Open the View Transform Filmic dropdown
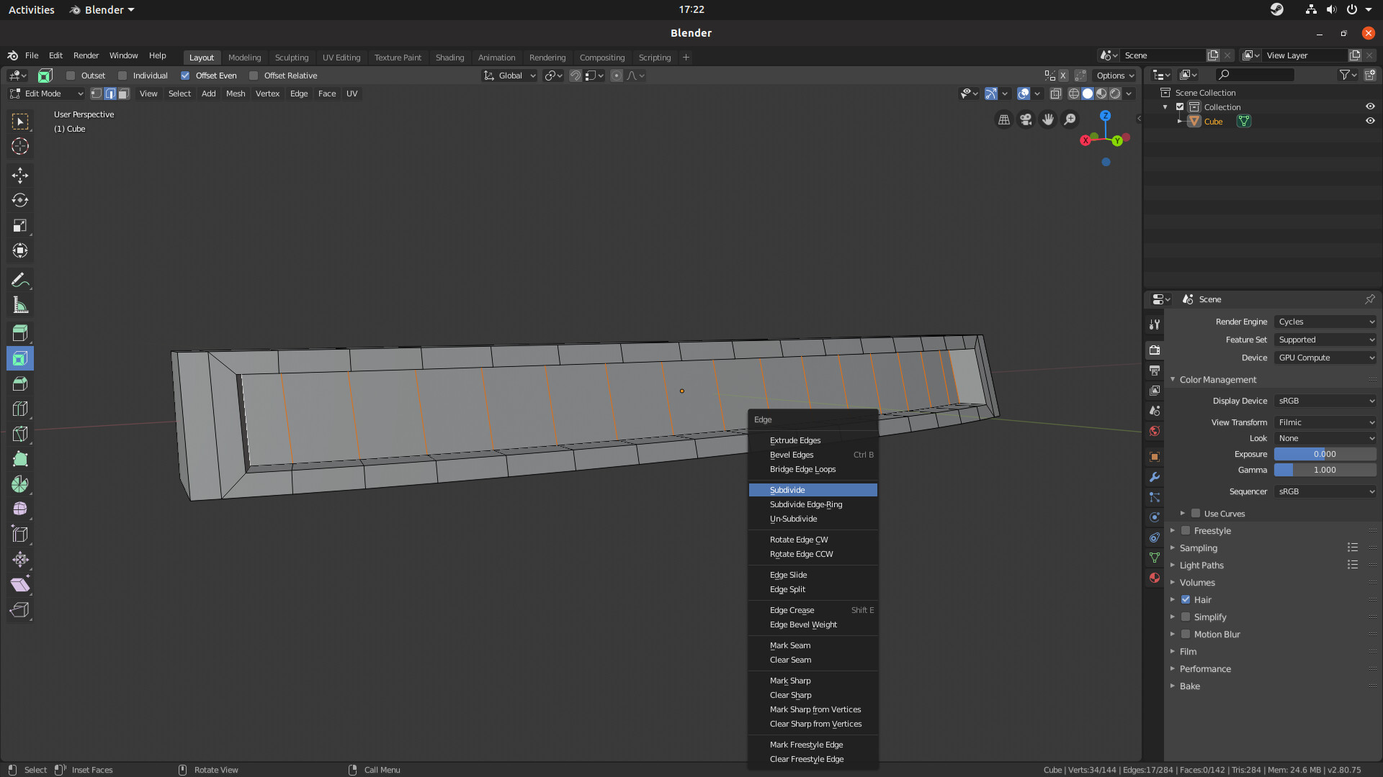 (x=1325, y=422)
